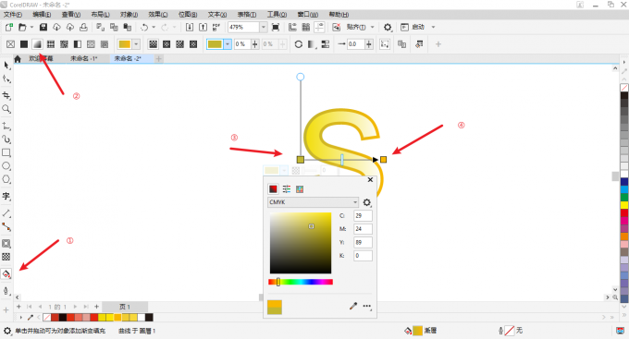Choose No fill button in property bar
The width and height of the screenshot is (629, 339).
[x=10, y=44]
